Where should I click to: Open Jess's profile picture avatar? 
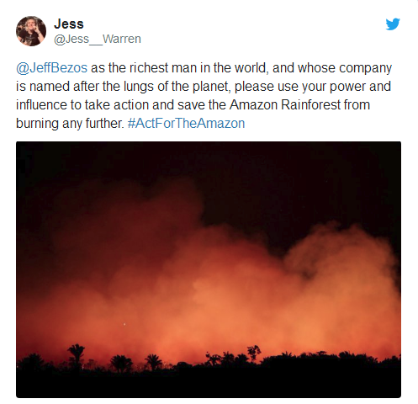click(x=31, y=31)
